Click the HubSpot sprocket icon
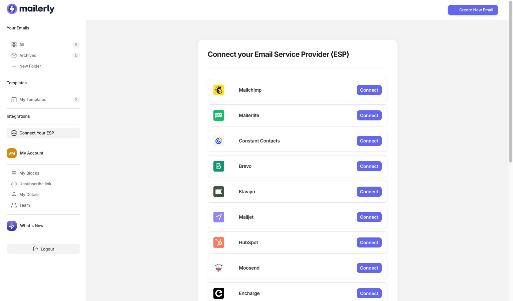513x301 pixels. click(219, 242)
